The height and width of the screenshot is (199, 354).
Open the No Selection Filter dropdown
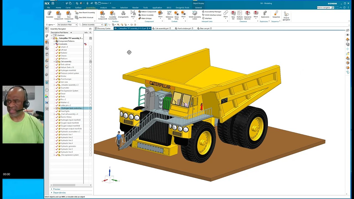67,25
